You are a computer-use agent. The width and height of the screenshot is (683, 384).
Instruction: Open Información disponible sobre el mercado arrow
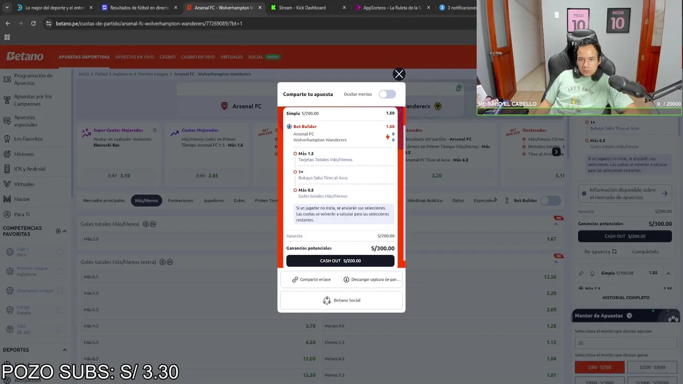pyautogui.click(x=664, y=194)
